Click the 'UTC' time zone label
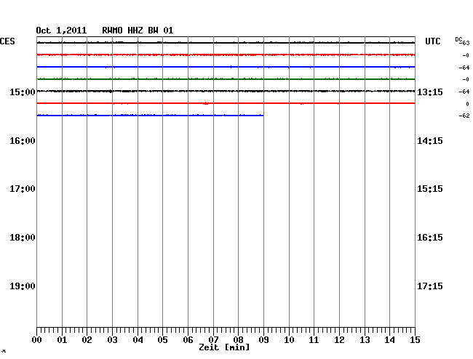Image resolution: width=473 pixels, height=359 pixels. tap(432, 41)
